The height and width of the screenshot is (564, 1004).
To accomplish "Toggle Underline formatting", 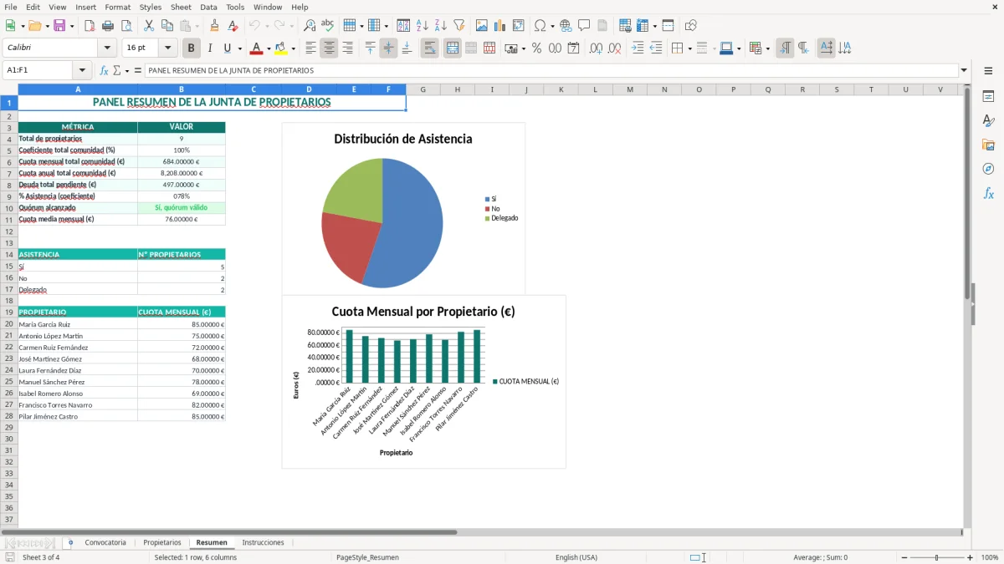I will (228, 48).
